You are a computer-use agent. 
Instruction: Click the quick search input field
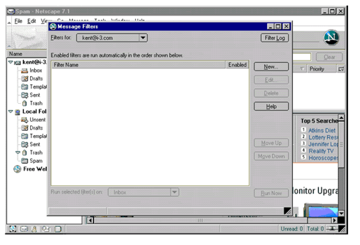coord(302,57)
